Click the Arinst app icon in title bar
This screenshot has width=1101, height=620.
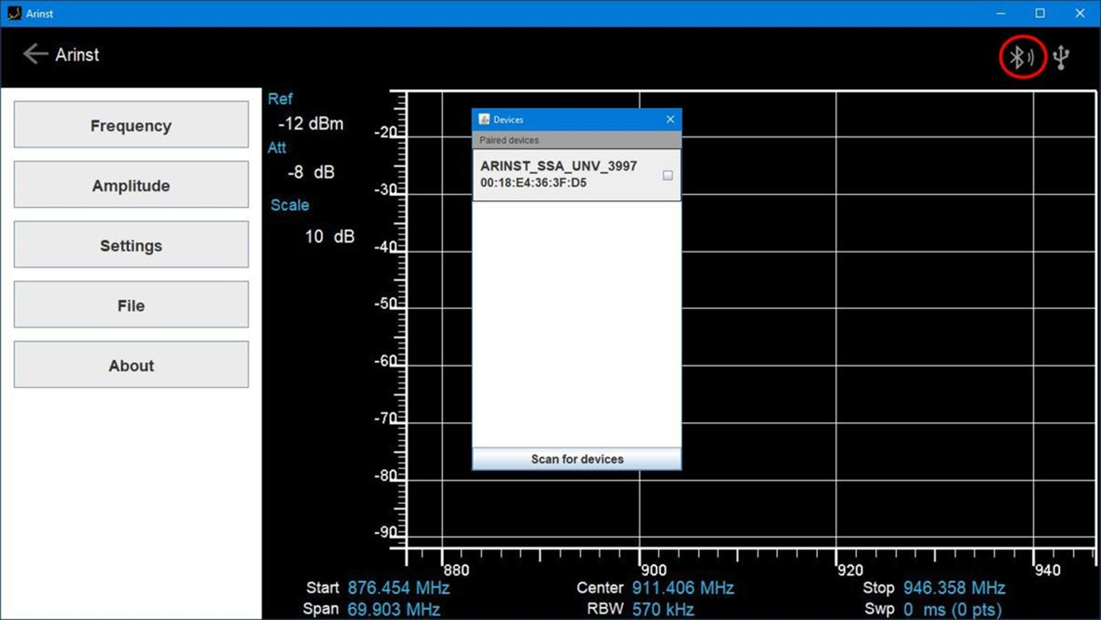click(14, 13)
